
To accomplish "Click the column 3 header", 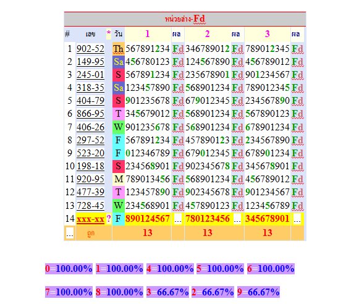I will pos(267,34).
